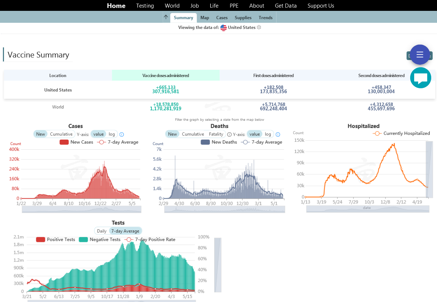Open the blue hamburger menu button

coord(420,55)
